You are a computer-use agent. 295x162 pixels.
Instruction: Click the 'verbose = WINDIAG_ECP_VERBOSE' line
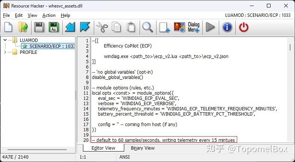pyautogui.click(x=137, y=104)
